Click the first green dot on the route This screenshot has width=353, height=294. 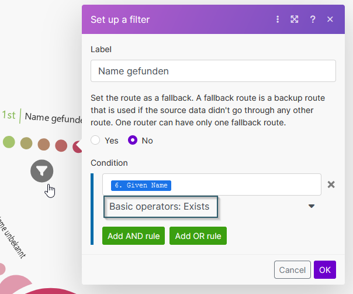(x=9, y=142)
